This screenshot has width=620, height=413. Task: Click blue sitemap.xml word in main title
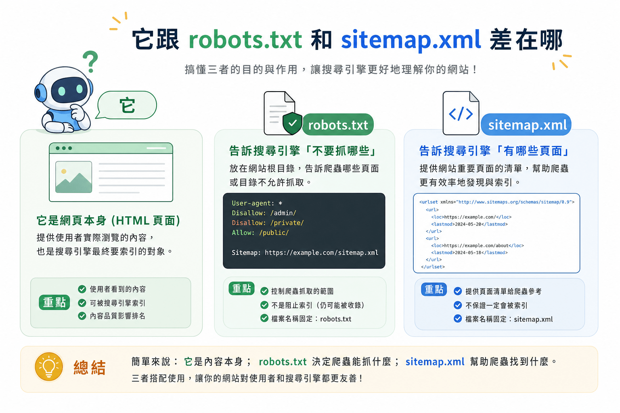(411, 40)
